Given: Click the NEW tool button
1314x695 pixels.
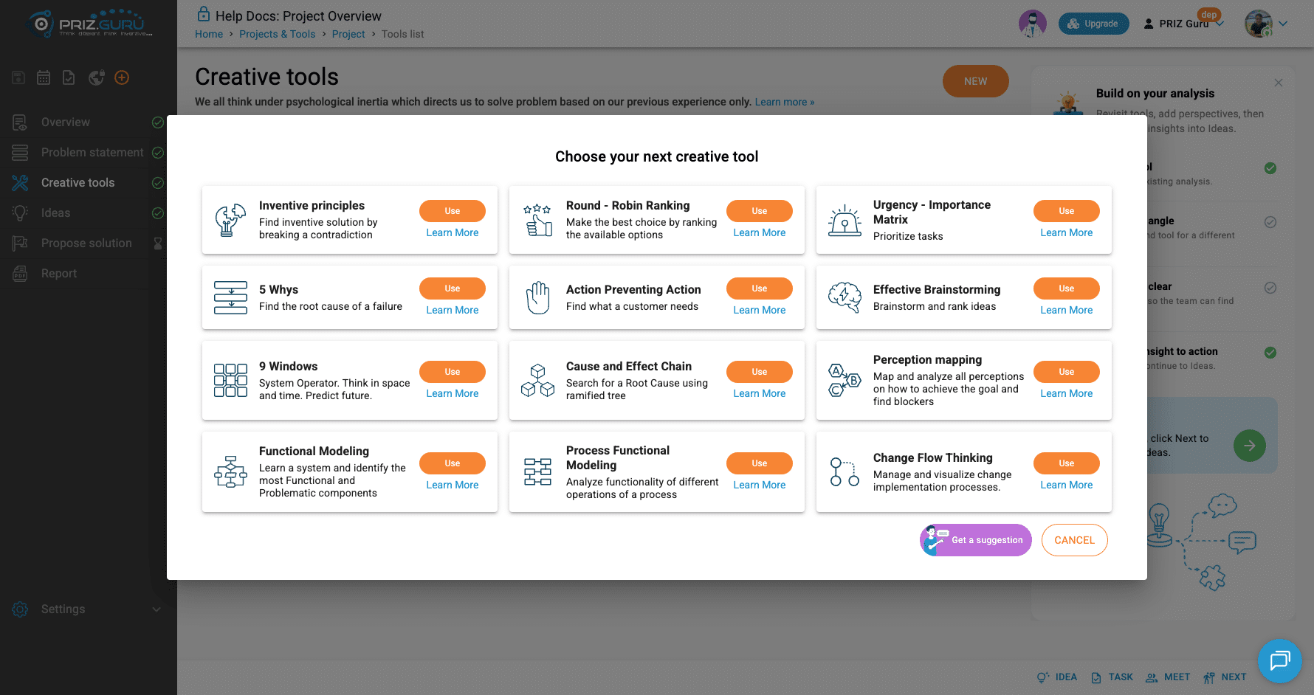Looking at the screenshot, I should point(975,81).
